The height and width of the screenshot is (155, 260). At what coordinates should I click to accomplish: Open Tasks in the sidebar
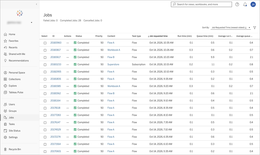[x=12, y=124]
